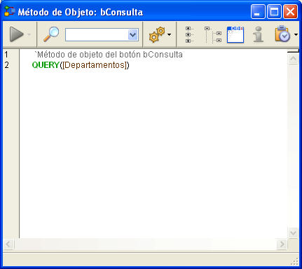Click the vertical scrollbar down arrow

(x=293, y=233)
